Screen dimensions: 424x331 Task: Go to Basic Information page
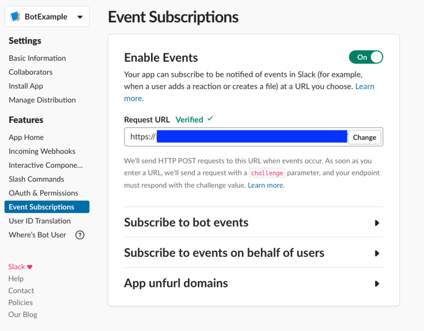click(37, 58)
